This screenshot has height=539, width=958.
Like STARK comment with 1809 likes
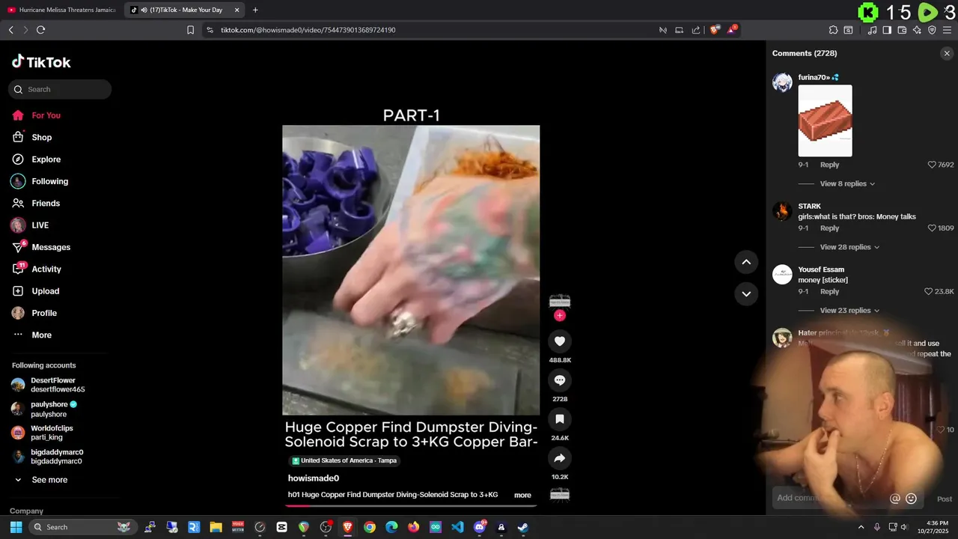tap(932, 228)
